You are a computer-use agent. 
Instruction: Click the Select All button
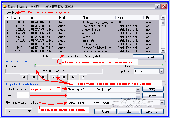[148, 57]
